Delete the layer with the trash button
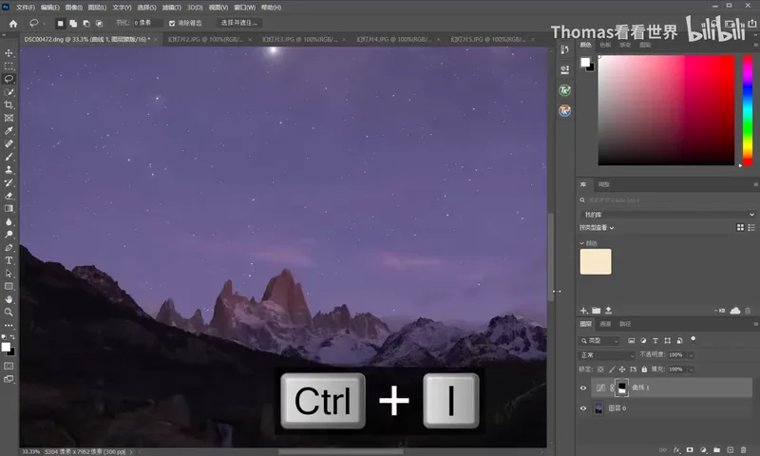The height and width of the screenshot is (456, 760). click(x=744, y=449)
